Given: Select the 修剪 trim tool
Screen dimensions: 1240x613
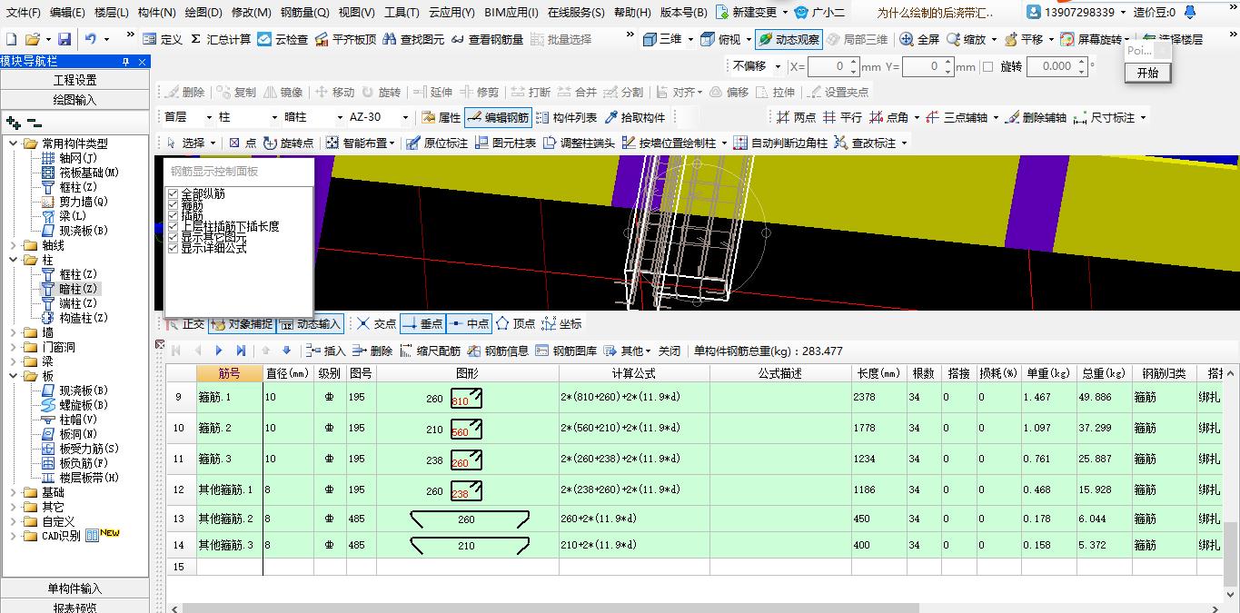Looking at the screenshot, I should point(479,93).
